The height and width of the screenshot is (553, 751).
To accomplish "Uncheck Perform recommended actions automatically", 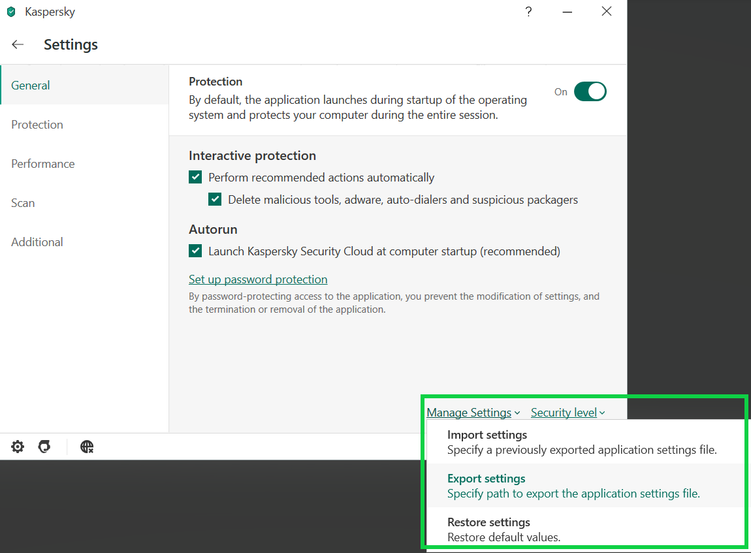I will pos(195,178).
